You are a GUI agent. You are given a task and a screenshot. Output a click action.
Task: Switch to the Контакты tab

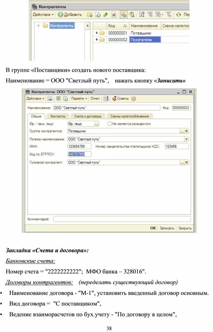coord(58,116)
